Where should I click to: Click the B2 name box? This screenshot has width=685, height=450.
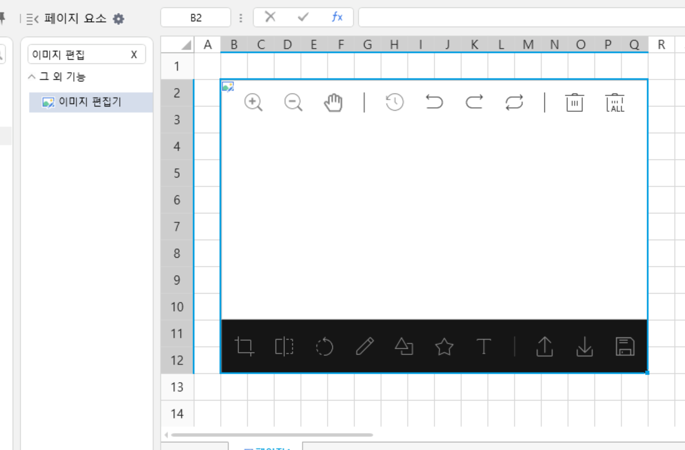(x=196, y=18)
